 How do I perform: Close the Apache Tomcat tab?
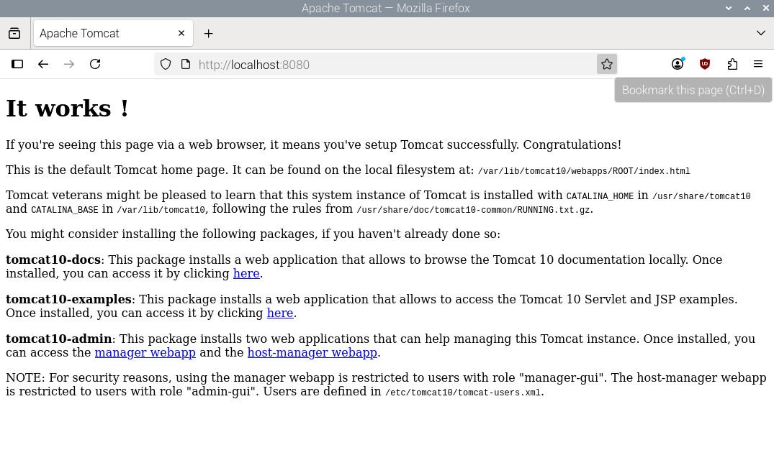click(x=181, y=33)
